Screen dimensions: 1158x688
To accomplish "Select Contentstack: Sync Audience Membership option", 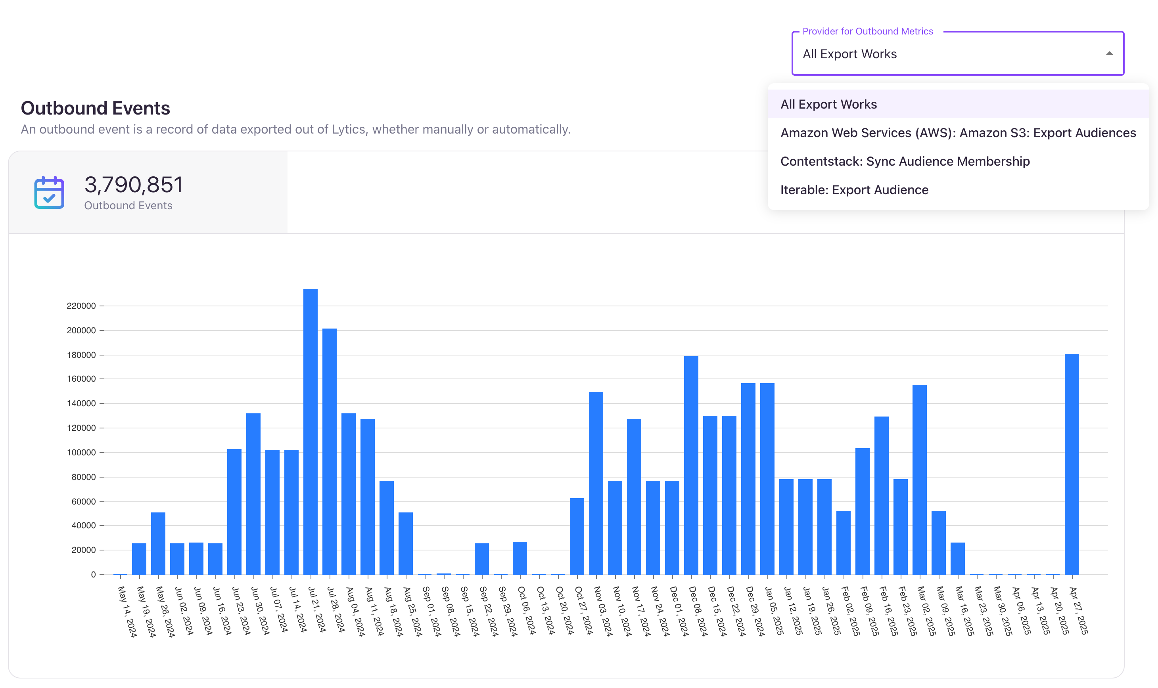I will [x=905, y=161].
